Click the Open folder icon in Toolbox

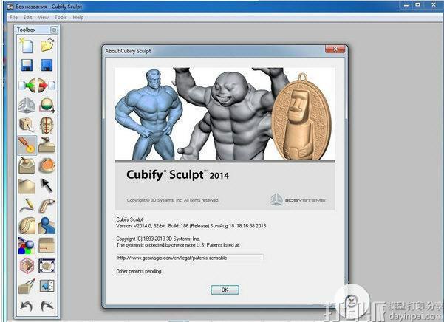pyautogui.click(x=47, y=45)
